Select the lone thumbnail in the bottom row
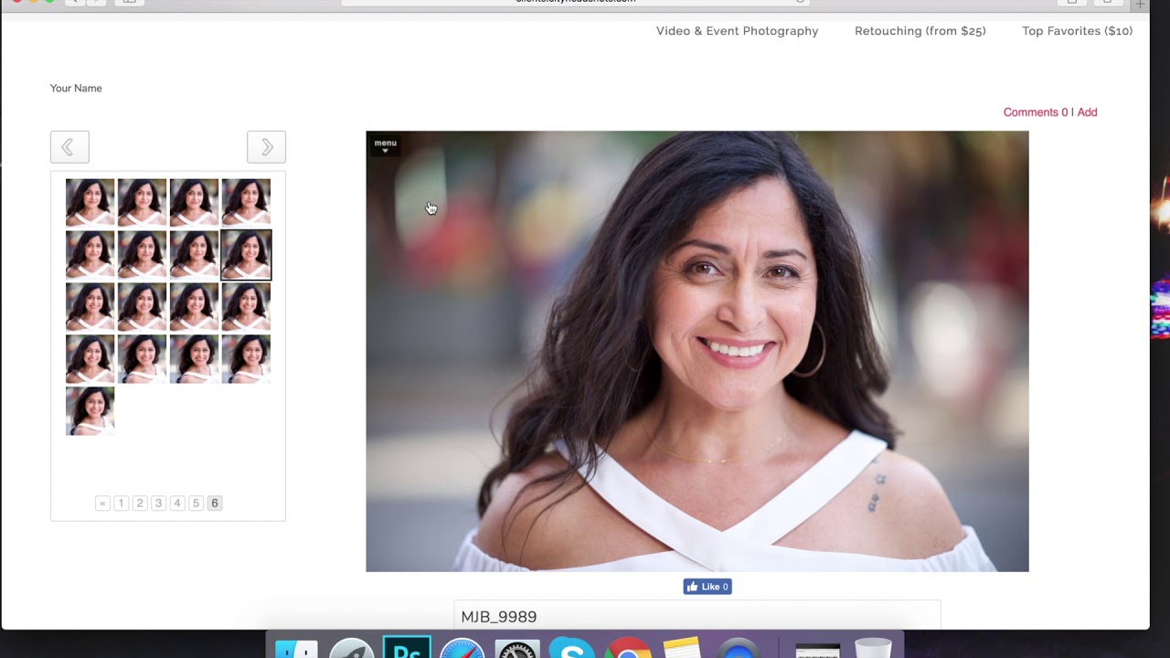 tap(90, 410)
